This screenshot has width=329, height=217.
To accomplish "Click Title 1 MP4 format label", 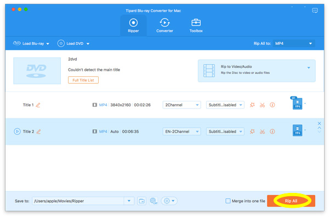I will coord(103,105).
